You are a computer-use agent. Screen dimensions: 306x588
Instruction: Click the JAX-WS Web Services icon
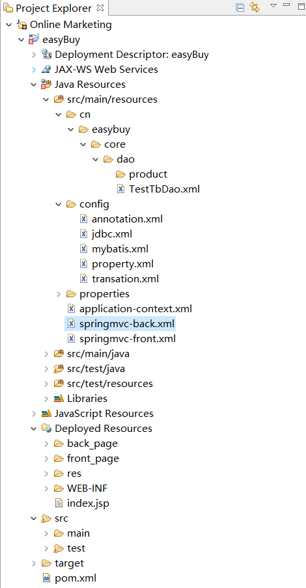coord(47,70)
